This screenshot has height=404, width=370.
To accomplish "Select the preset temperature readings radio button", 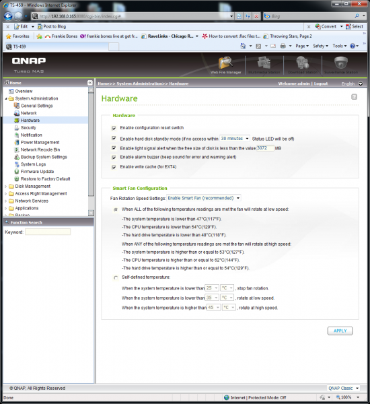I will 116,209.
